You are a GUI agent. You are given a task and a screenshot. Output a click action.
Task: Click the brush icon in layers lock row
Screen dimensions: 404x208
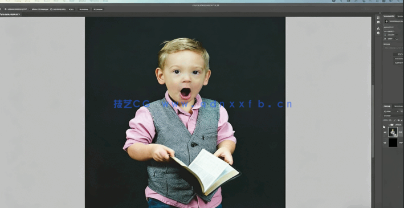(x=394, y=120)
